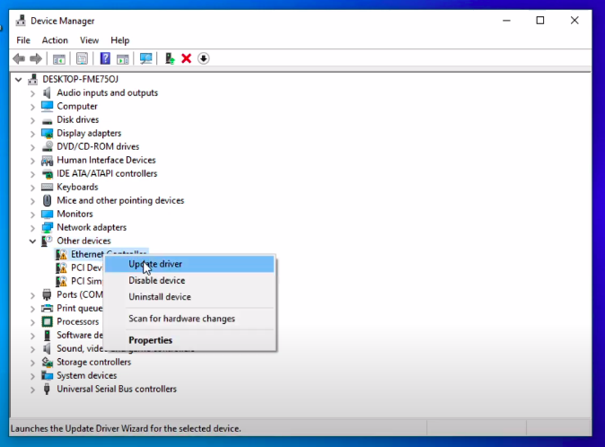
Task: Collapse the Other devices chevron
Action: 33,241
